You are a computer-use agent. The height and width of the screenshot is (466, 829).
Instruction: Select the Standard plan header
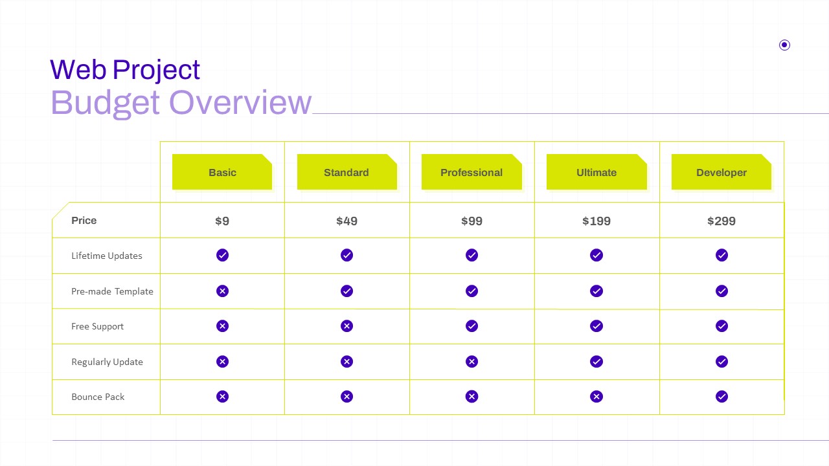click(x=346, y=172)
